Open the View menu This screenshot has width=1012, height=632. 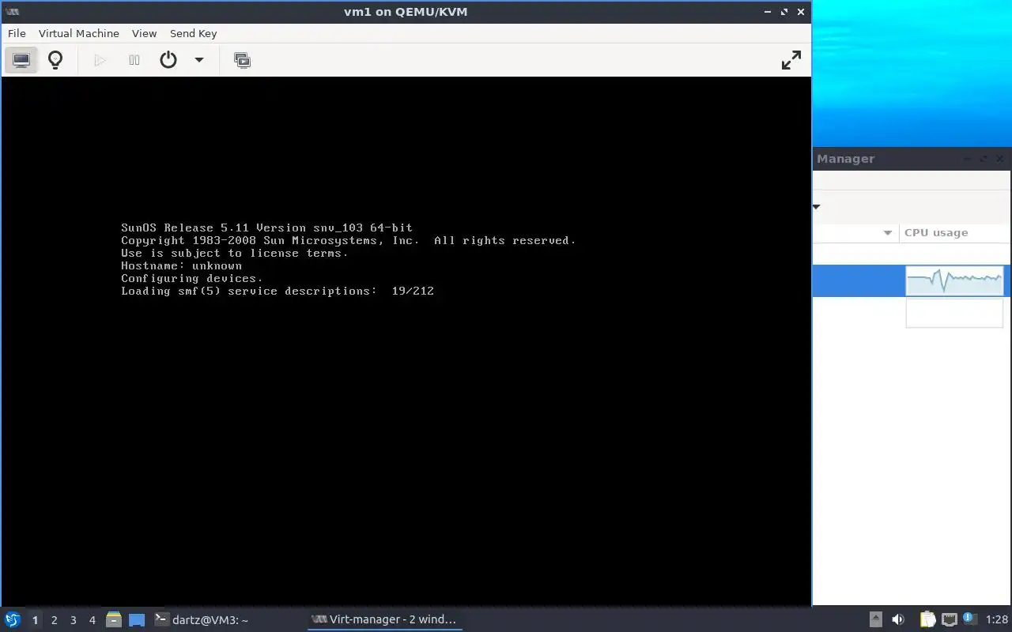pyautogui.click(x=144, y=33)
